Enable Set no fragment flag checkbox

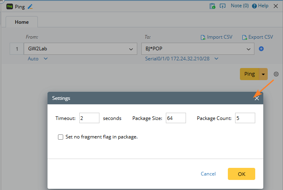61,137
